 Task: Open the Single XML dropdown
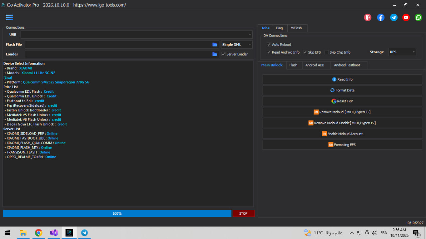click(x=237, y=45)
